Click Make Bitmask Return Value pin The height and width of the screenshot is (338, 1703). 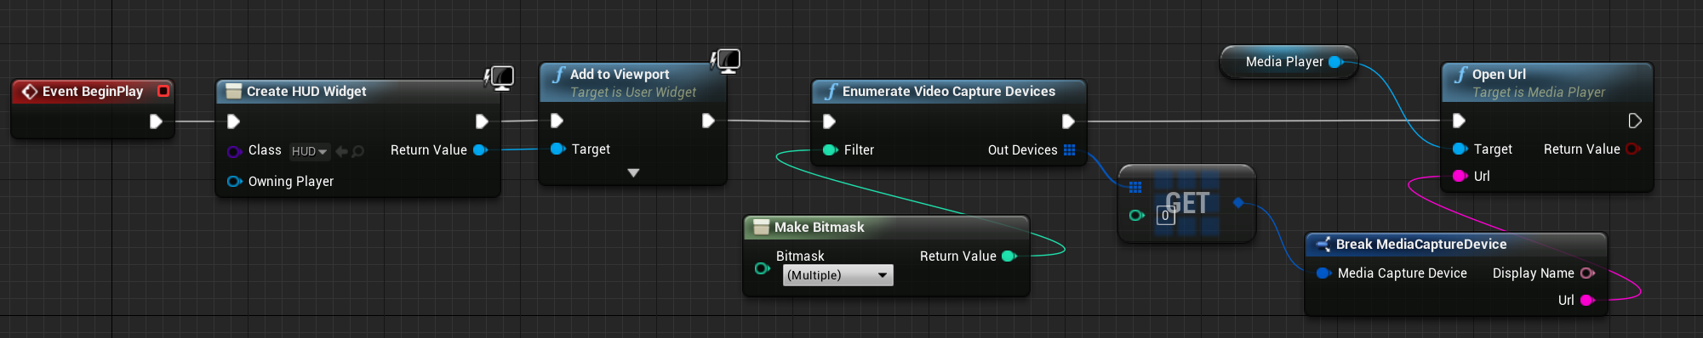(1009, 256)
